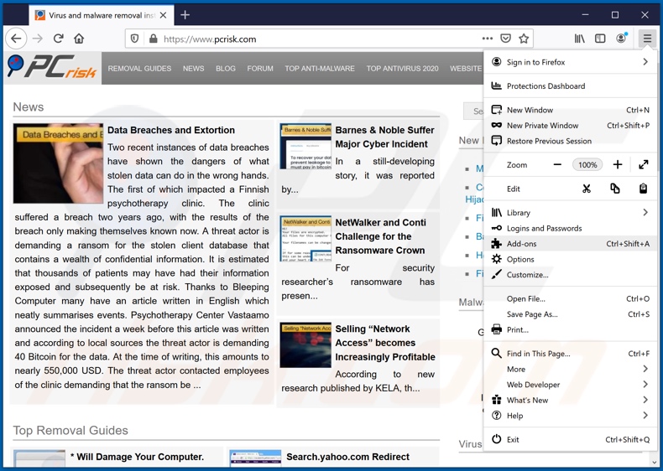Open Barnes & Noble Suffer Major Cyber Incident

(x=384, y=137)
